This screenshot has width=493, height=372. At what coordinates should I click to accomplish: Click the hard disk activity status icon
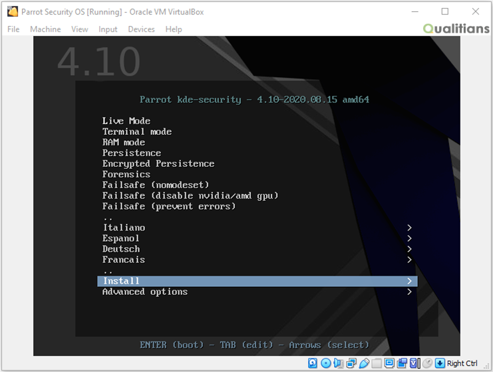click(x=313, y=363)
